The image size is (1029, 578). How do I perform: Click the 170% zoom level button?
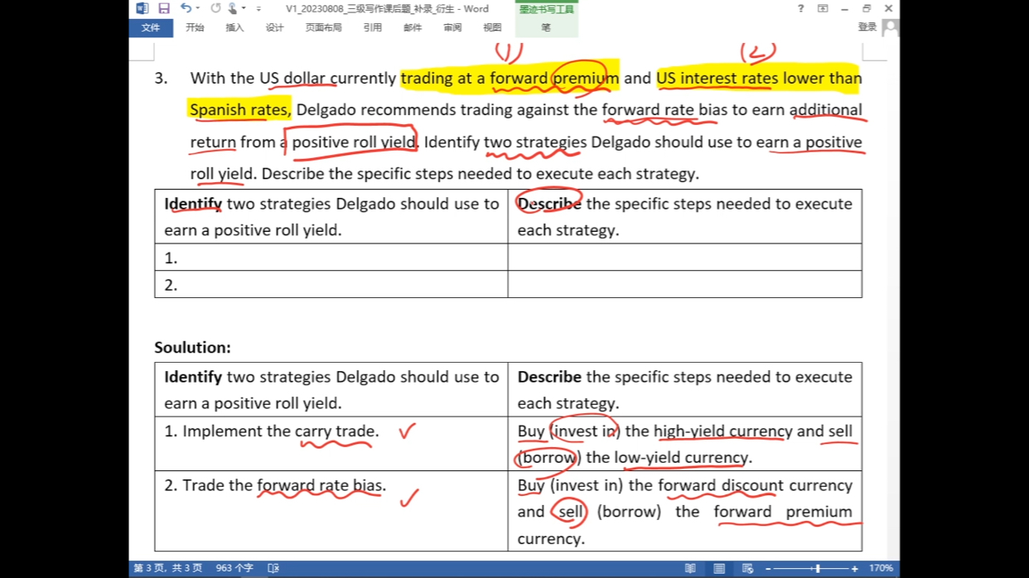tap(881, 568)
